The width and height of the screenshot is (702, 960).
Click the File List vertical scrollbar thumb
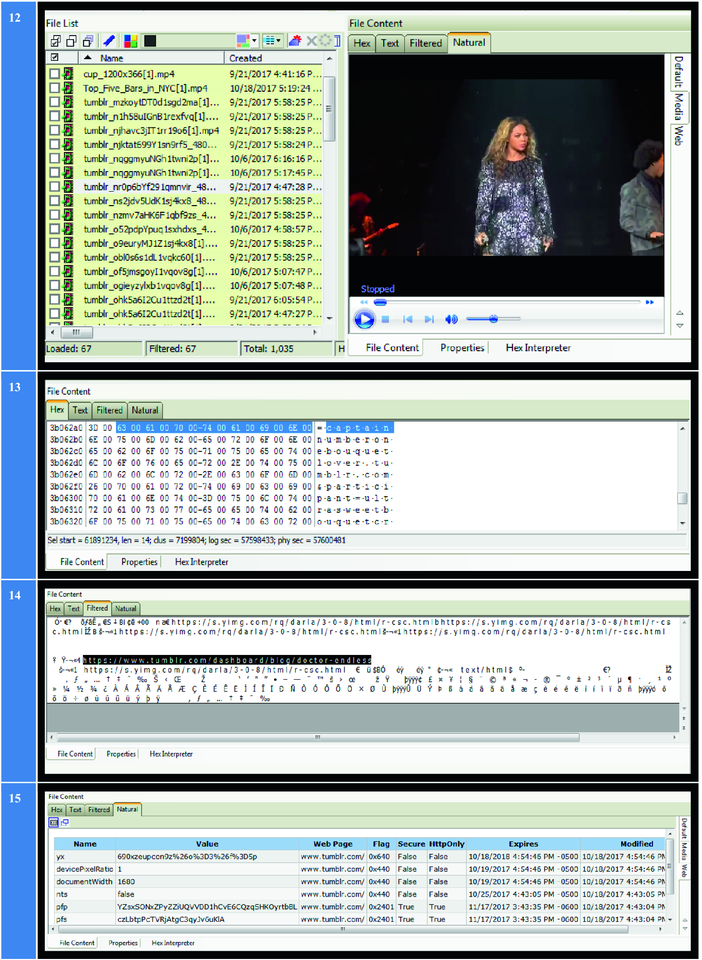pos(329,108)
